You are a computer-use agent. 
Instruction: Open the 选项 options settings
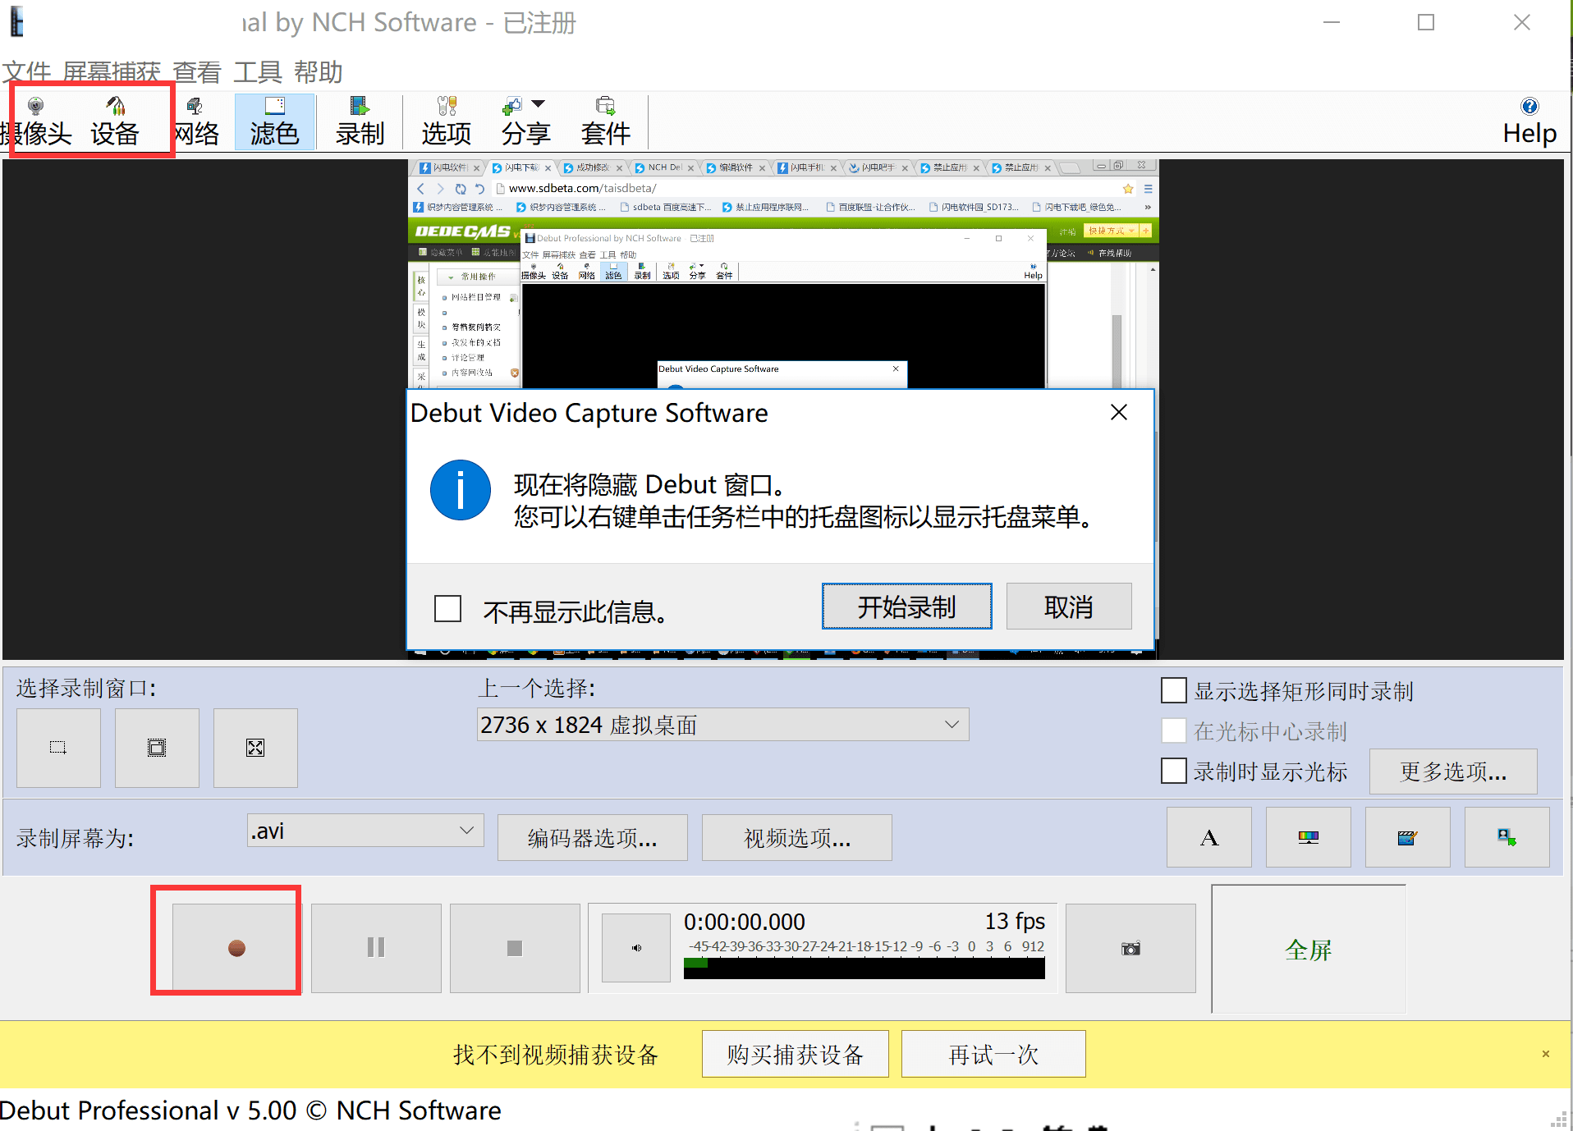[x=445, y=117]
